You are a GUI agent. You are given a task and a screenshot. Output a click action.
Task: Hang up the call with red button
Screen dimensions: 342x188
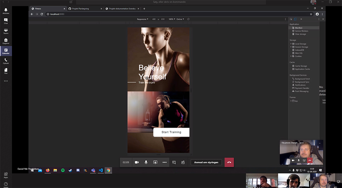229,162
